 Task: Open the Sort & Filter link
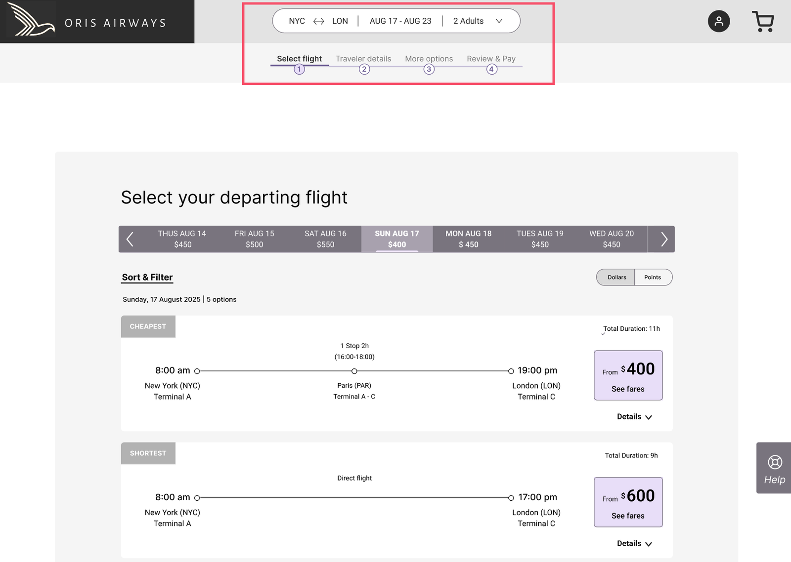click(147, 278)
